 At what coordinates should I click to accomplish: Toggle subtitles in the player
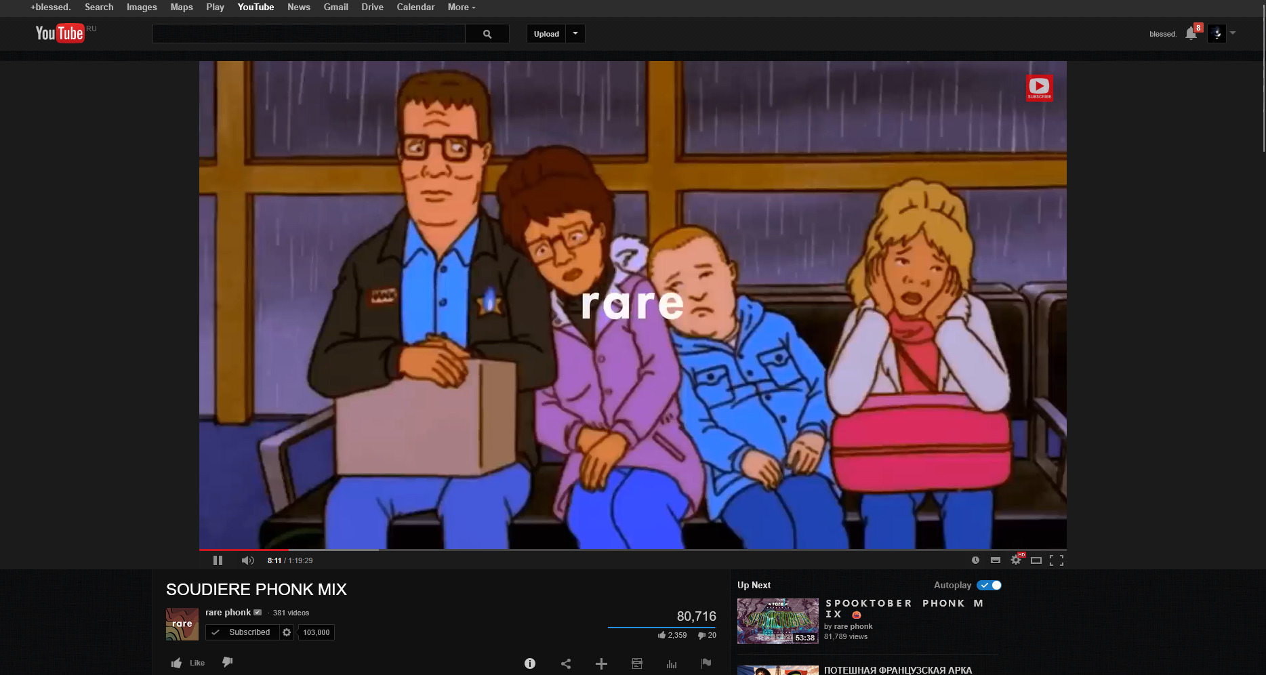click(996, 560)
